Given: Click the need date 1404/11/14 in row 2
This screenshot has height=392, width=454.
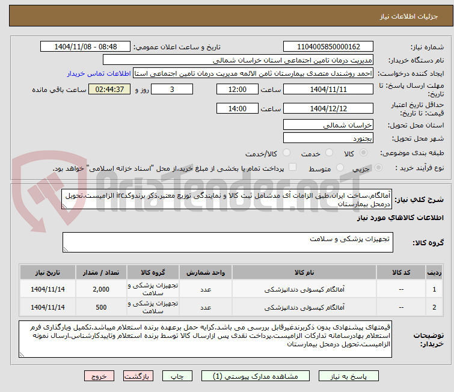Looking at the screenshot, I should (x=48, y=307).
